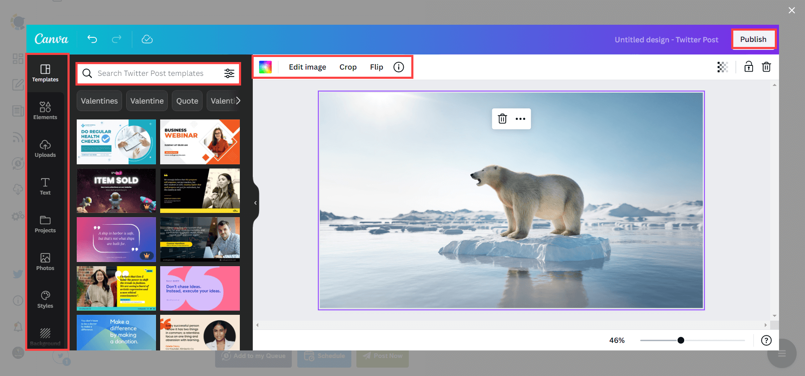Collapse the side panel with the arrow handle
805x376 pixels.
[x=255, y=203]
